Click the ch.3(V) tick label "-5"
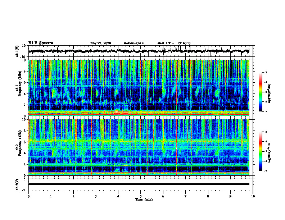Viewport: 285px width, 220px height. (24, 190)
